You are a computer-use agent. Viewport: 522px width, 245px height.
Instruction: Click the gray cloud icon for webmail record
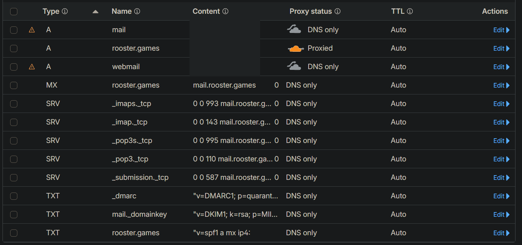pos(294,67)
